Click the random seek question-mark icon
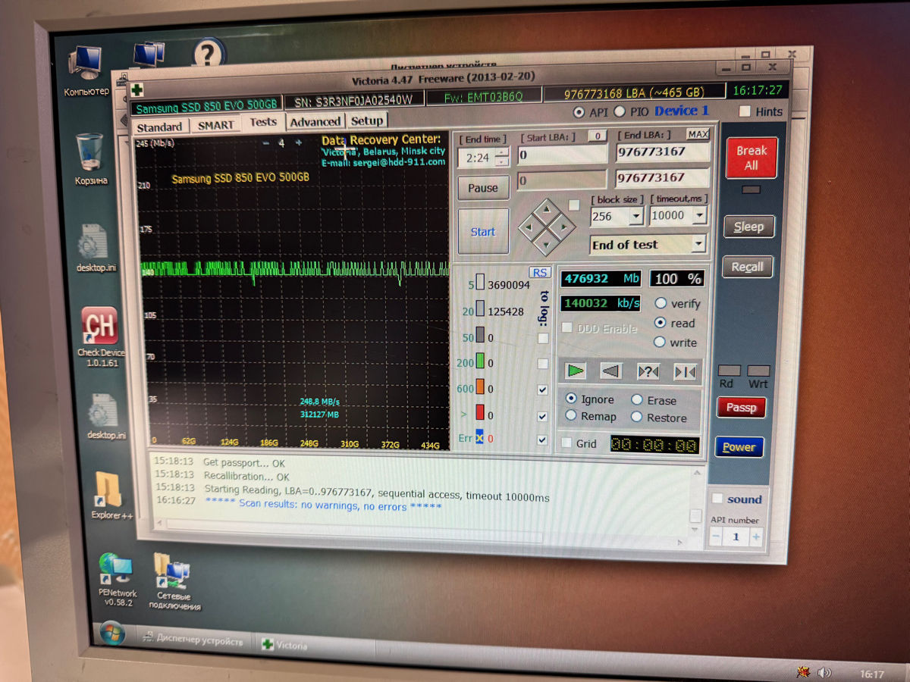The image size is (910, 682). (x=648, y=372)
